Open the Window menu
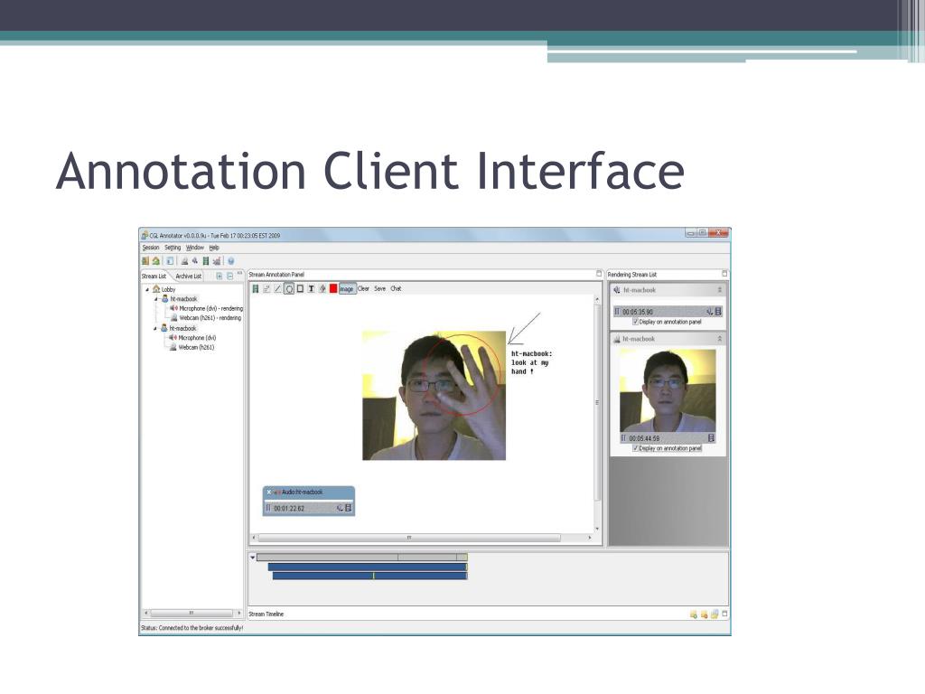Viewport: 925px width, 694px height. click(195, 248)
